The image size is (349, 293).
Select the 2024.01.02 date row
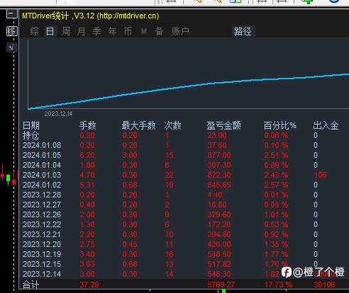pos(42,185)
